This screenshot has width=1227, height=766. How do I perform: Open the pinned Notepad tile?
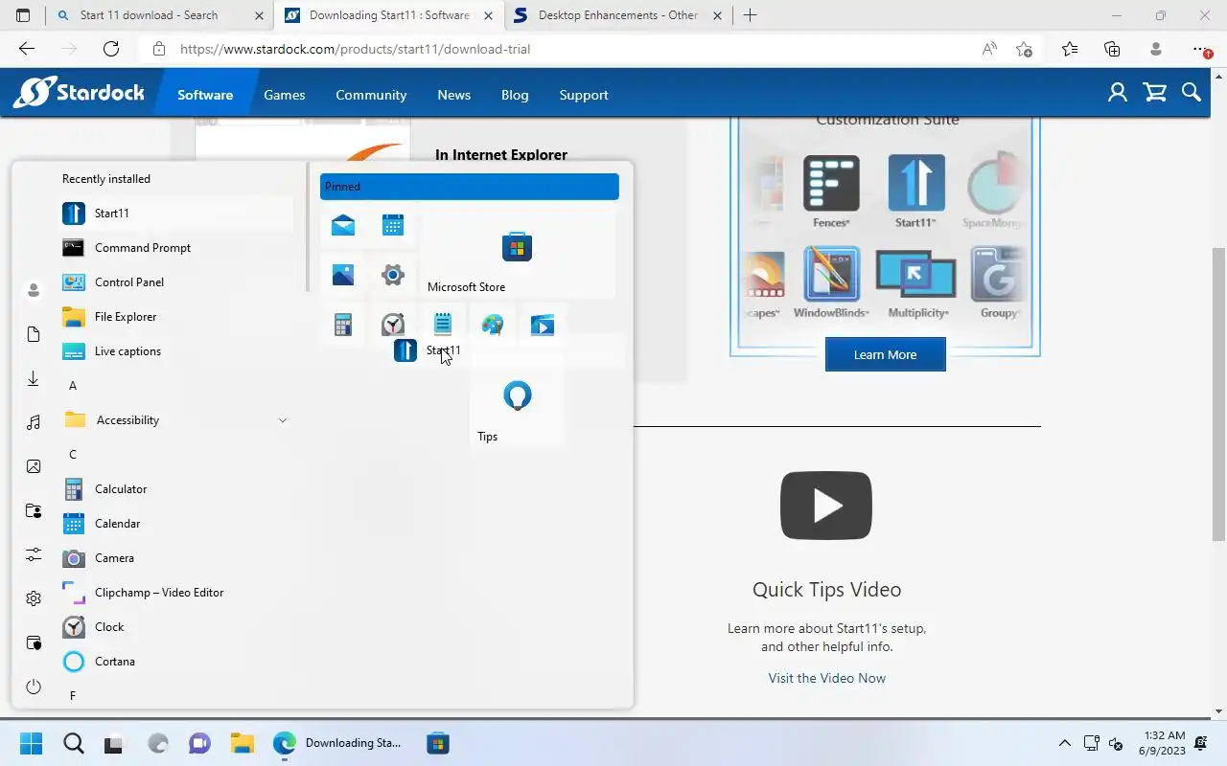[x=443, y=325]
